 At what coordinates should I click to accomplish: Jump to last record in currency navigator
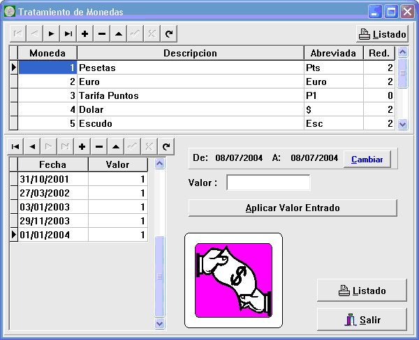[x=68, y=33]
